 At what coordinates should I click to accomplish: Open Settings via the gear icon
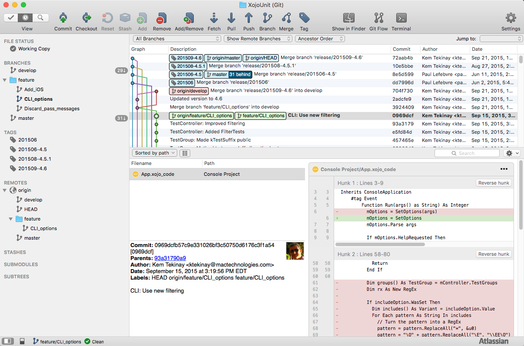tap(511, 18)
